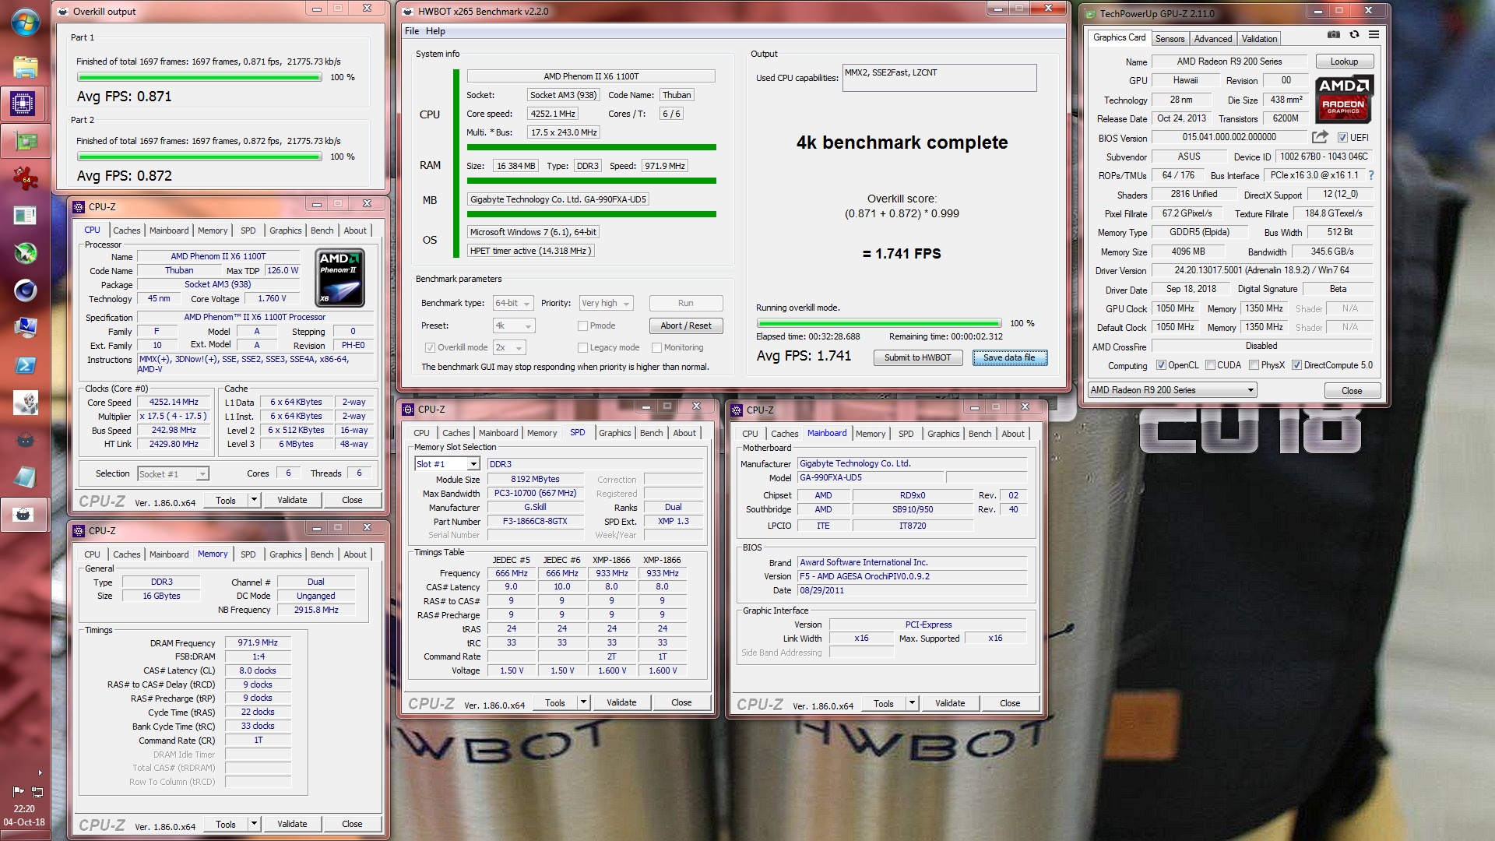Toggle the OpenCL checkbox
1495x841 pixels.
click(x=1161, y=365)
